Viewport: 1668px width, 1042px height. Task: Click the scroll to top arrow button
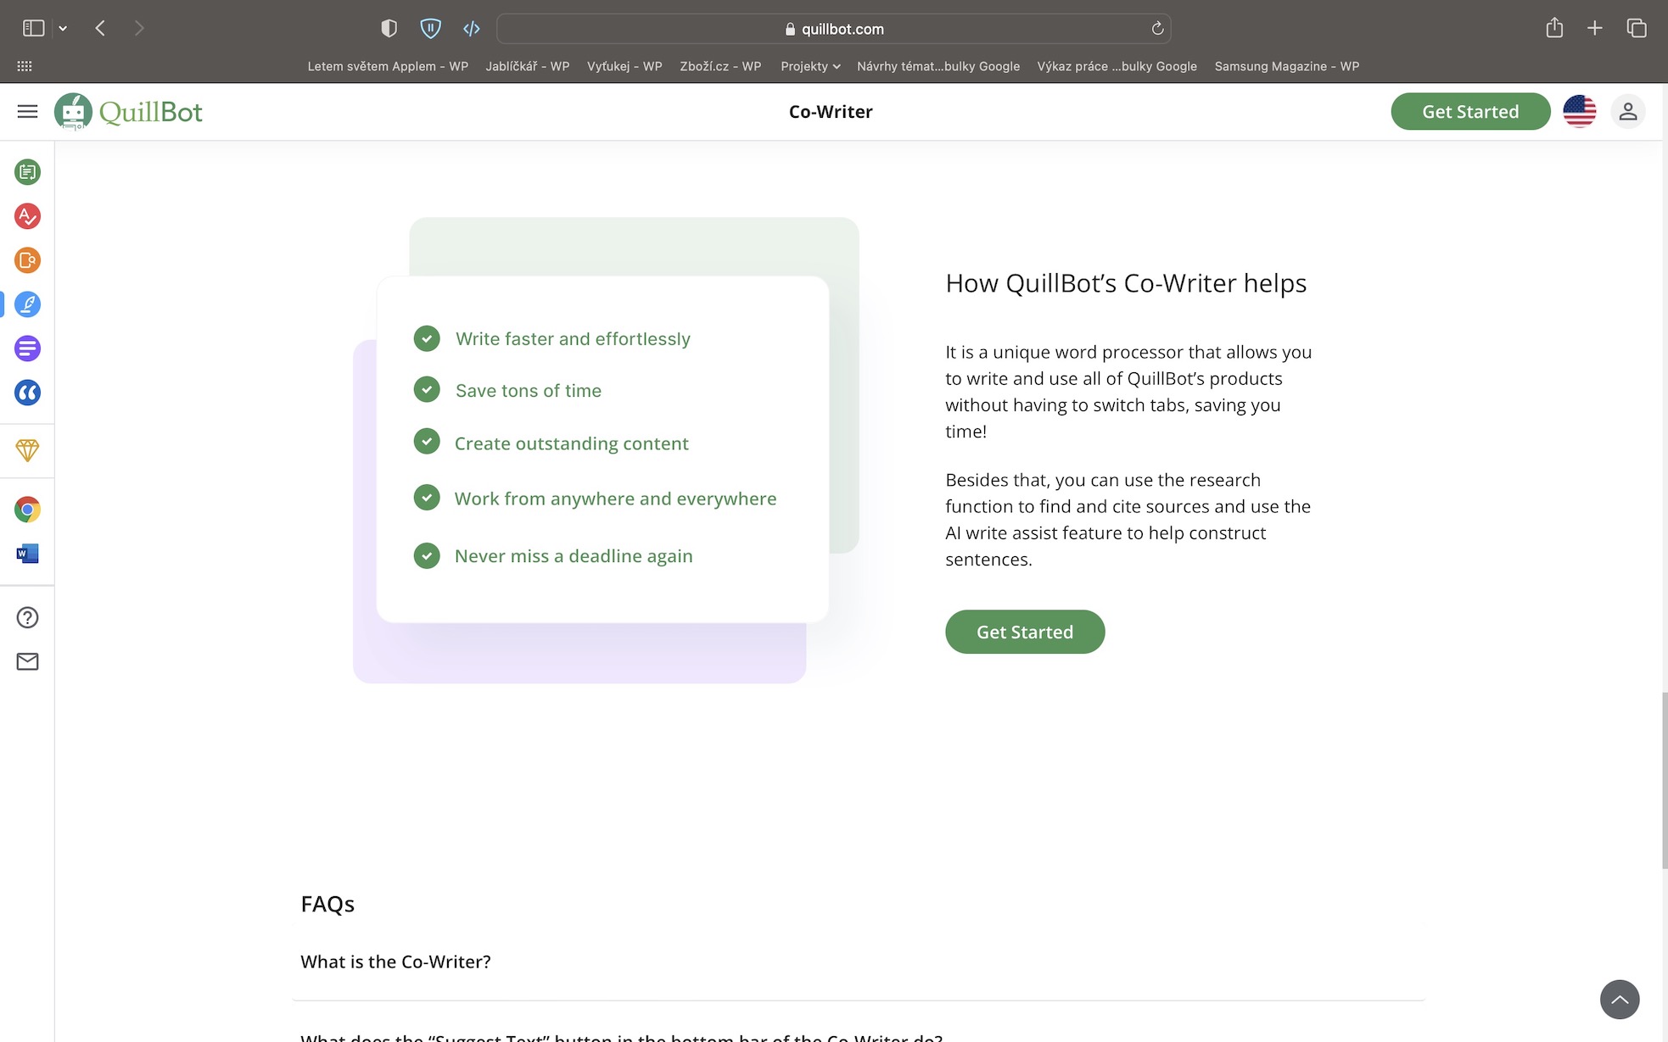coord(1619,1000)
